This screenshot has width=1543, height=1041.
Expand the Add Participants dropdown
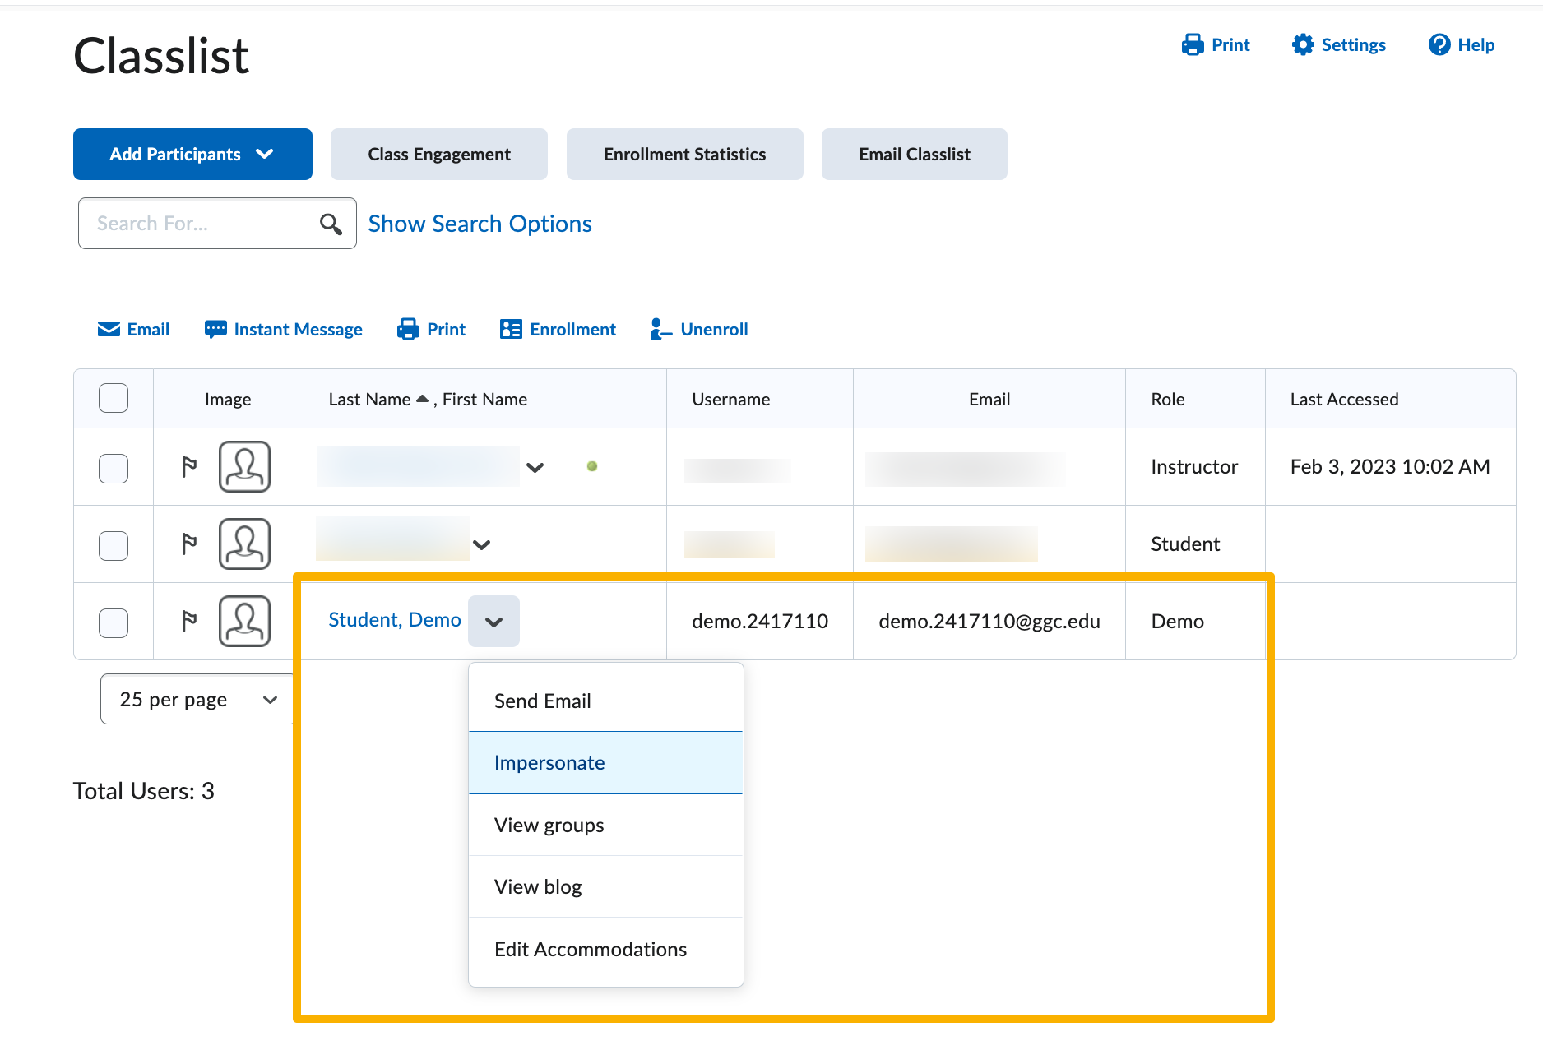[x=192, y=155]
